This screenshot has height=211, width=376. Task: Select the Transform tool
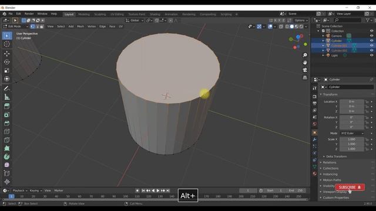[x=7, y=79]
